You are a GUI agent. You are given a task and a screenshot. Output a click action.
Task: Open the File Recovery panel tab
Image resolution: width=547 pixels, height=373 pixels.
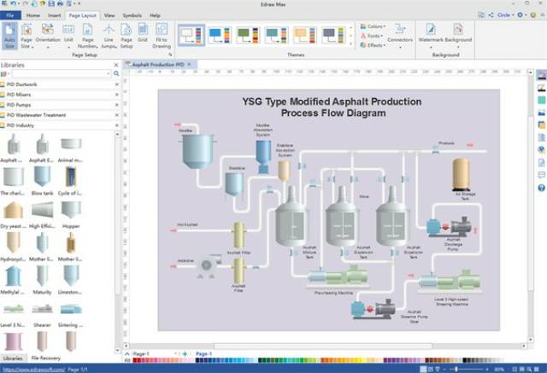(x=46, y=358)
